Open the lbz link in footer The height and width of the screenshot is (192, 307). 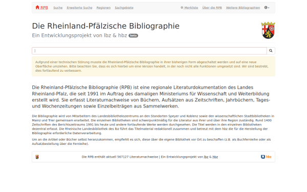pos(206,157)
